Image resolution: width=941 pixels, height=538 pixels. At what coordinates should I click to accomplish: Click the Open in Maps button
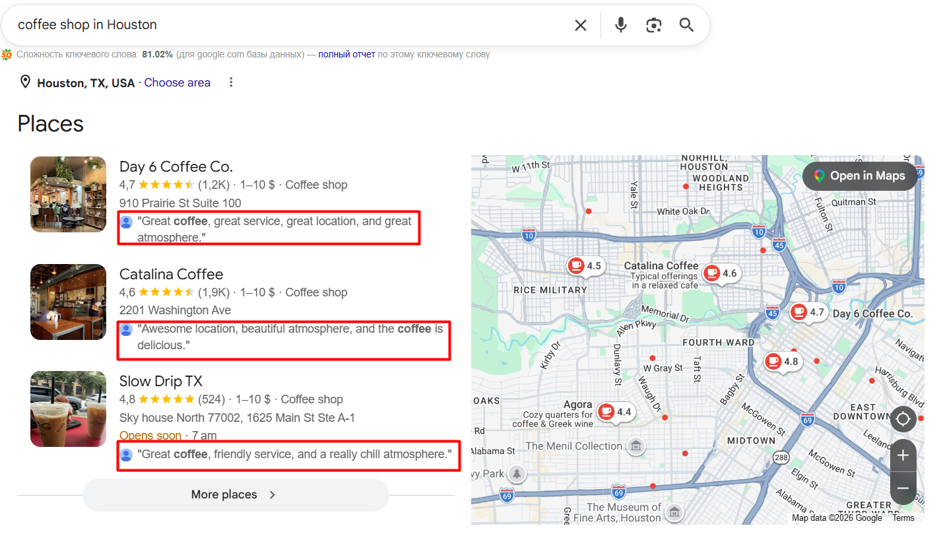tap(860, 176)
